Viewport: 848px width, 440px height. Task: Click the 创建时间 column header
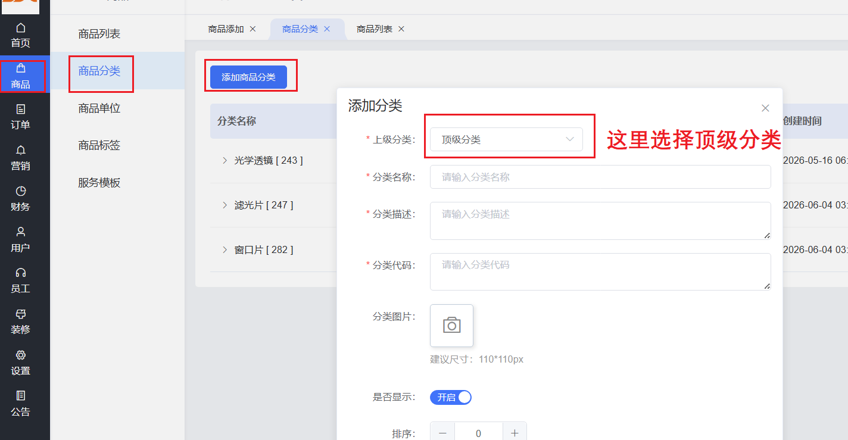click(x=802, y=121)
